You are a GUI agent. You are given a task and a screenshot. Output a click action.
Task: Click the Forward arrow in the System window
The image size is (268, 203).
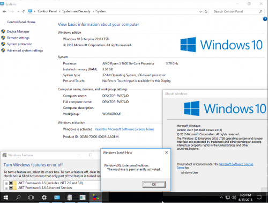click(12, 11)
